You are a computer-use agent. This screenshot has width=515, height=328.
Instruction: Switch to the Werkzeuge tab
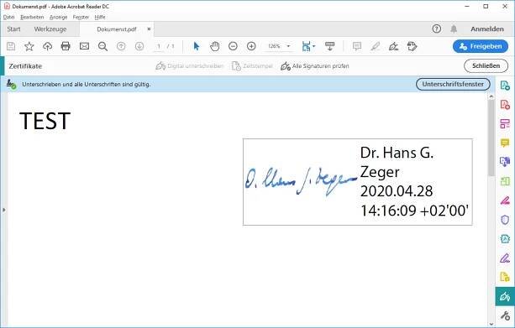point(50,29)
